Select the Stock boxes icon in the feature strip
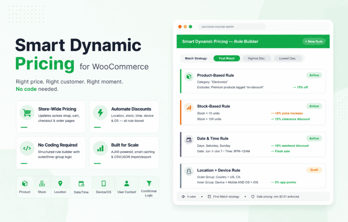This screenshot has width=348, height=222. [x=42, y=184]
